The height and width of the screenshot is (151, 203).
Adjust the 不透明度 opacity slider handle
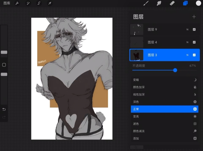click(x=175, y=70)
